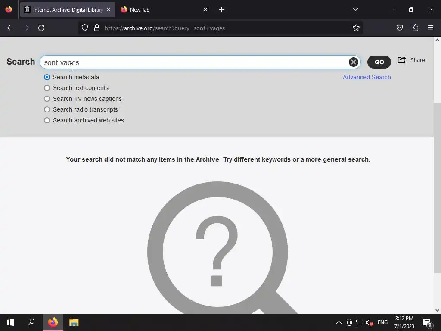Click the Firefox taskbar icon
The image size is (441, 331).
(53, 322)
